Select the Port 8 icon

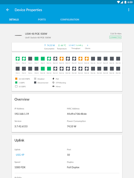click(x=36, y=68)
